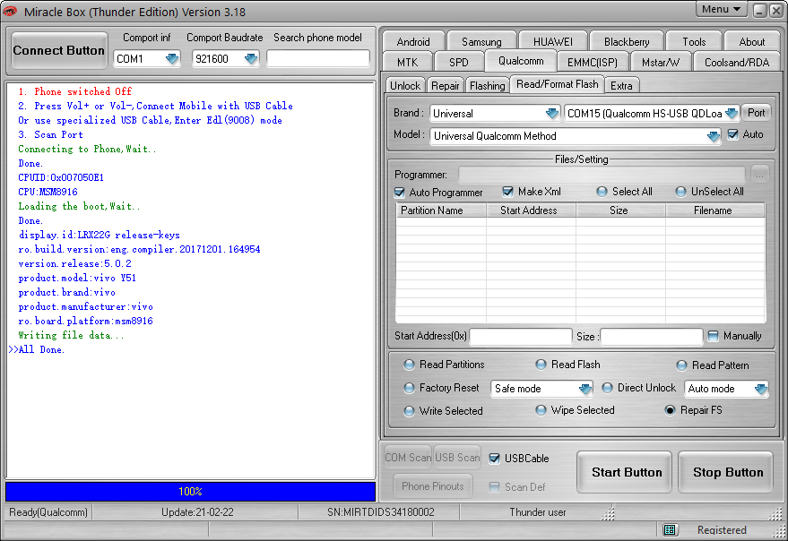Click the status bar list icon near Registered
Image resolution: width=788 pixels, height=541 pixels.
(669, 529)
